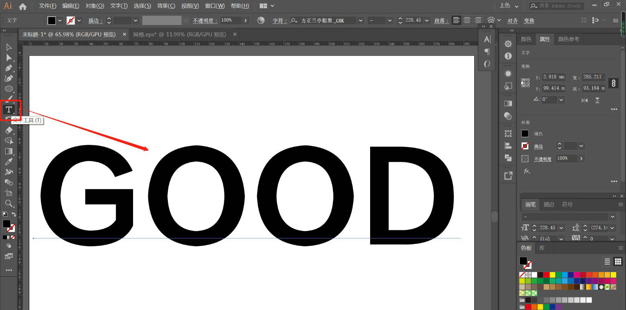Image resolution: width=626 pixels, height=310 pixels.
Task: Align text right
Action: point(478,20)
